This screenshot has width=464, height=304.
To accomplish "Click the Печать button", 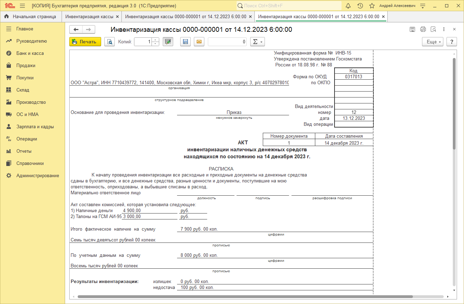I will coord(85,42).
